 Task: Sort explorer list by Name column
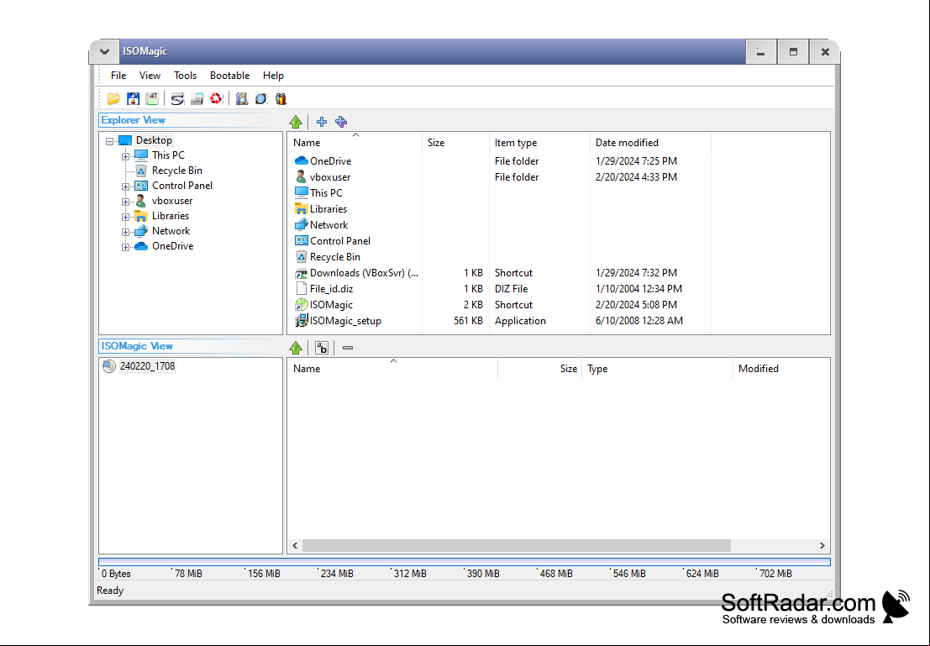pos(355,142)
